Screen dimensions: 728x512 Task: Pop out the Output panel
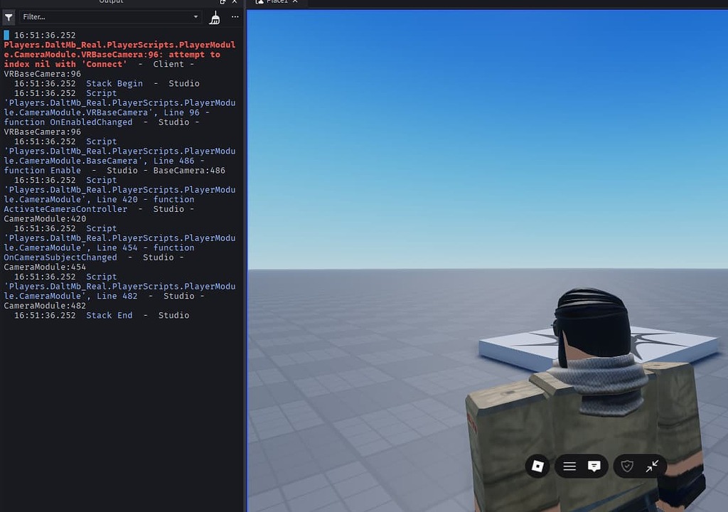223,2
